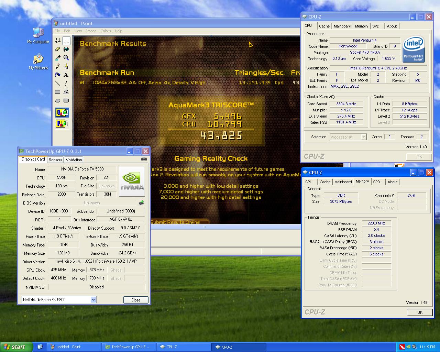
Task: Click the BIOS save chip icon in GPU-Z
Action: tap(141, 203)
